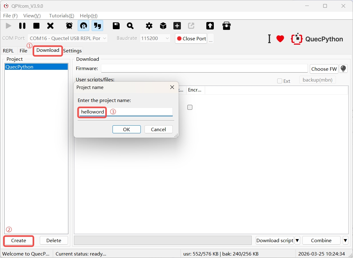The width and height of the screenshot is (353, 258).
Task: Click the pause icon in the toolbar
Action: point(22,26)
